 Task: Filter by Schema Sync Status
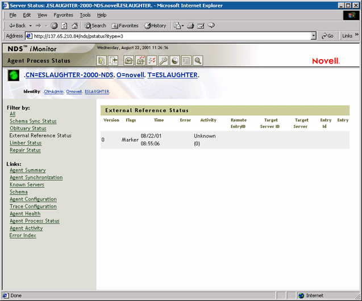coord(33,121)
